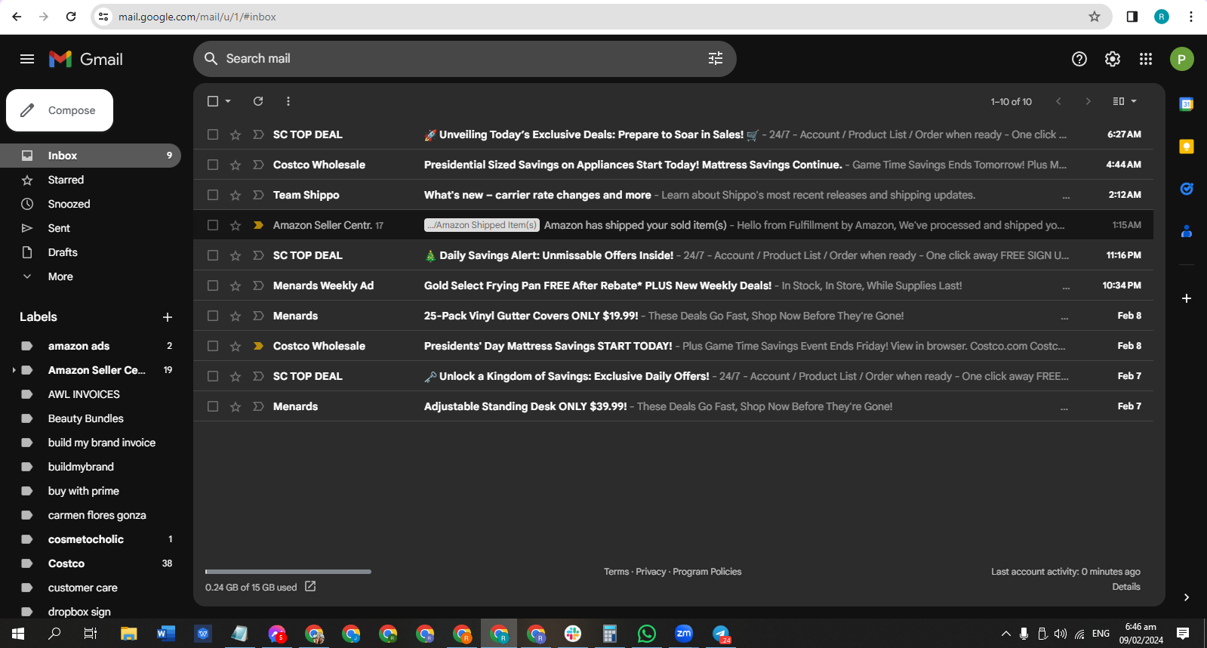This screenshot has width=1207, height=648.
Task: Open the More options three-dot toolbar menu
Action: coord(288,101)
